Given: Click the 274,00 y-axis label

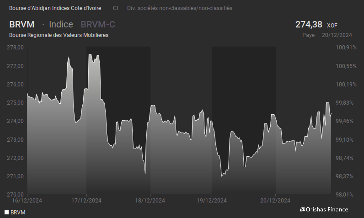Looking at the screenshot, I should tap(15, 121).
